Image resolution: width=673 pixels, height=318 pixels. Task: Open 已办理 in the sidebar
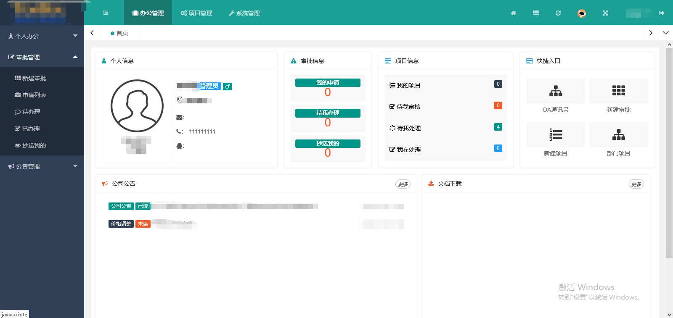(x=42, y=129)
